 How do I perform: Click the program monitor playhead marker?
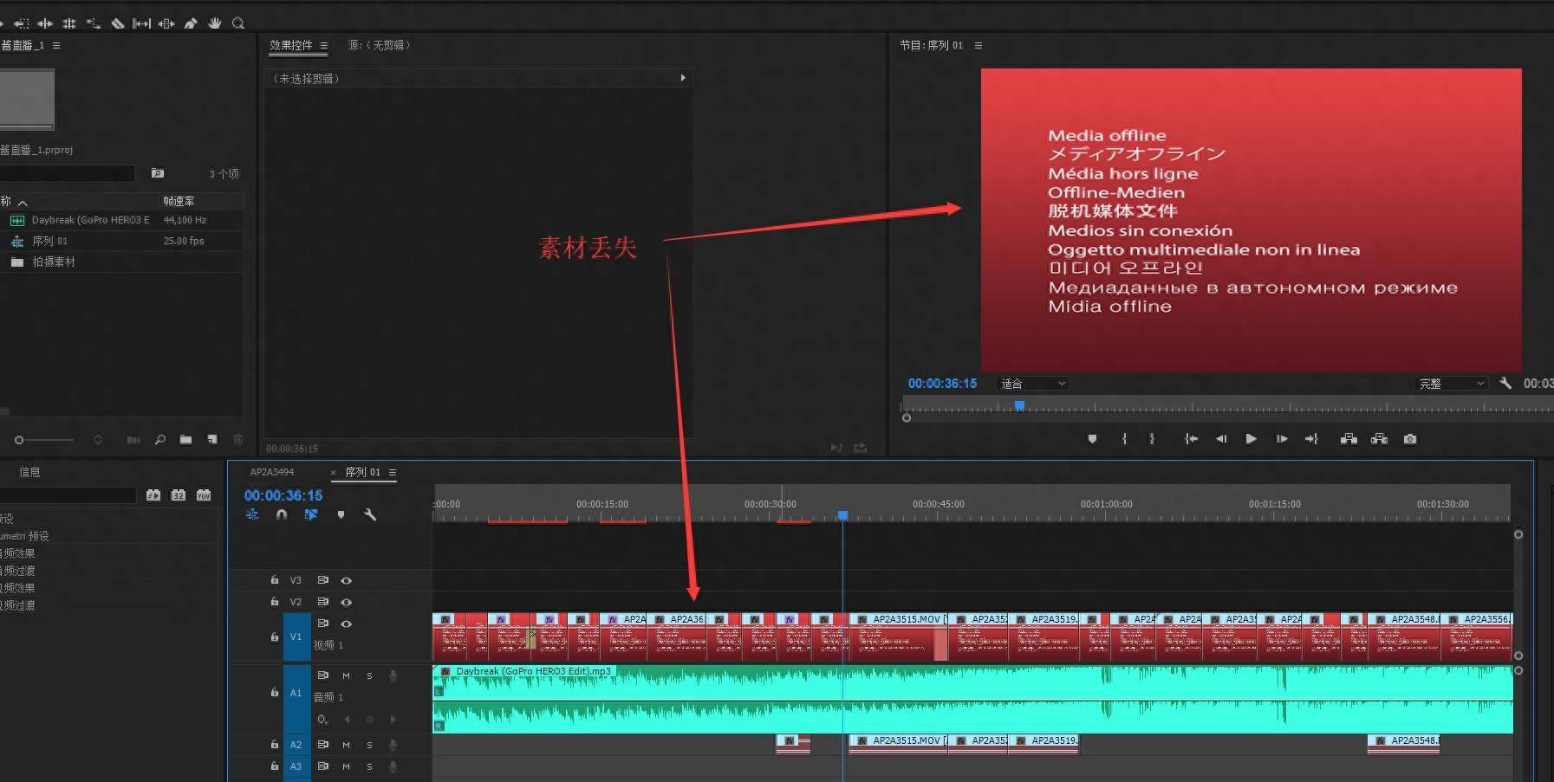pos(1020,405)
